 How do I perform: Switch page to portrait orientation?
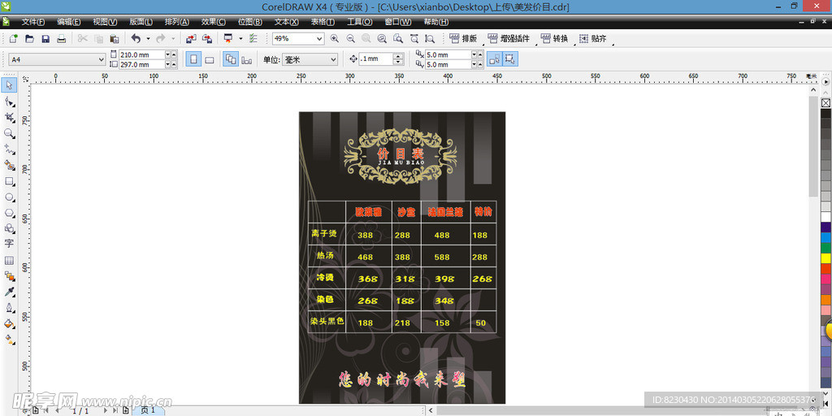click(193, 59)
